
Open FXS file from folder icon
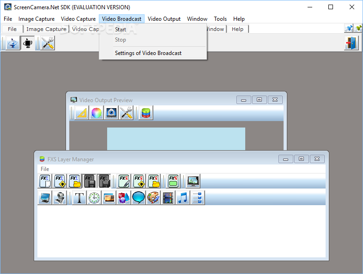(153, 181)
